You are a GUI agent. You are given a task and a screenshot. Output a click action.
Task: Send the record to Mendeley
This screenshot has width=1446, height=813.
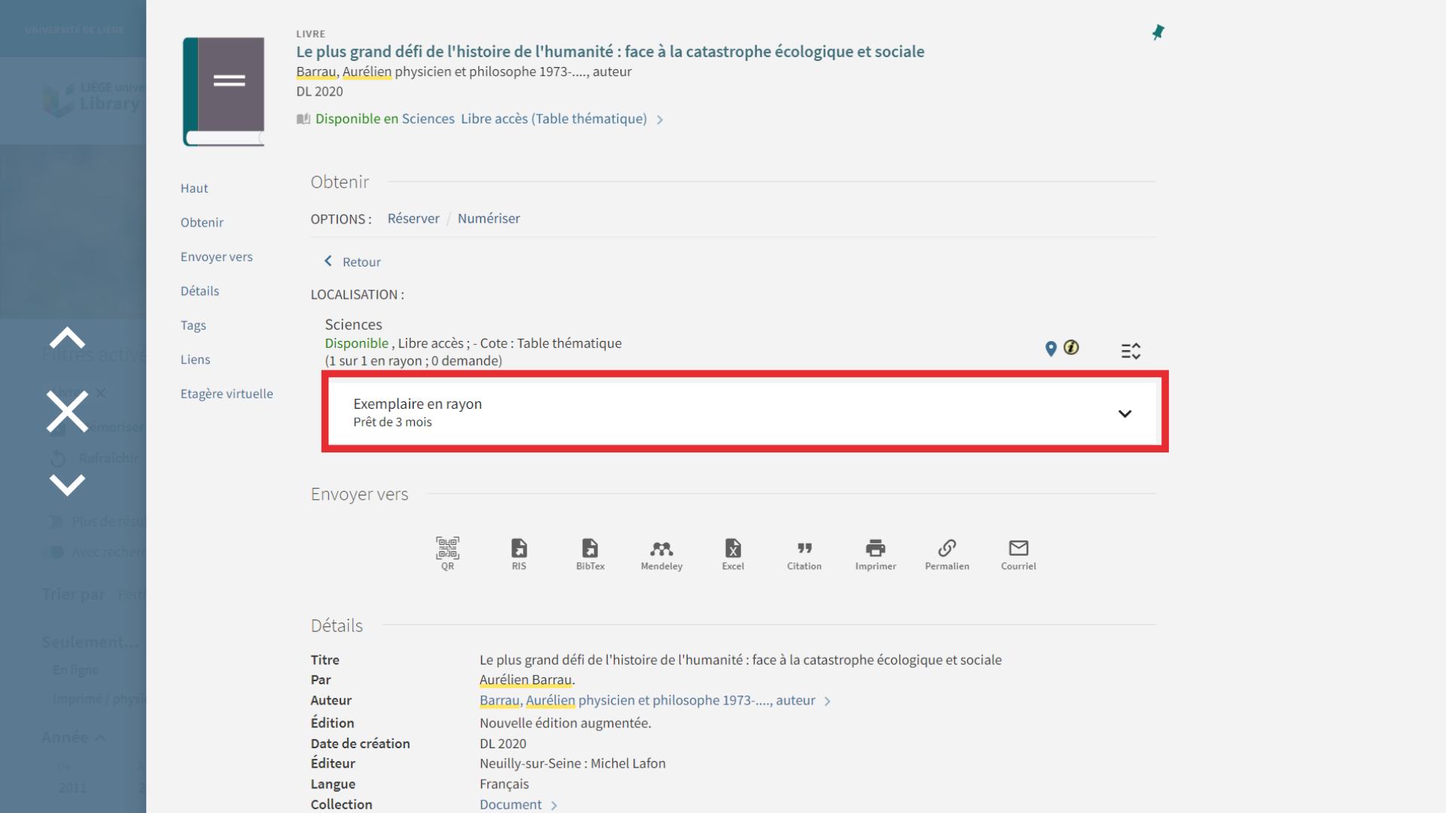pos(661,553)
